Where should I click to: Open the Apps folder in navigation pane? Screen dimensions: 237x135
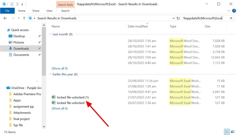17,100
